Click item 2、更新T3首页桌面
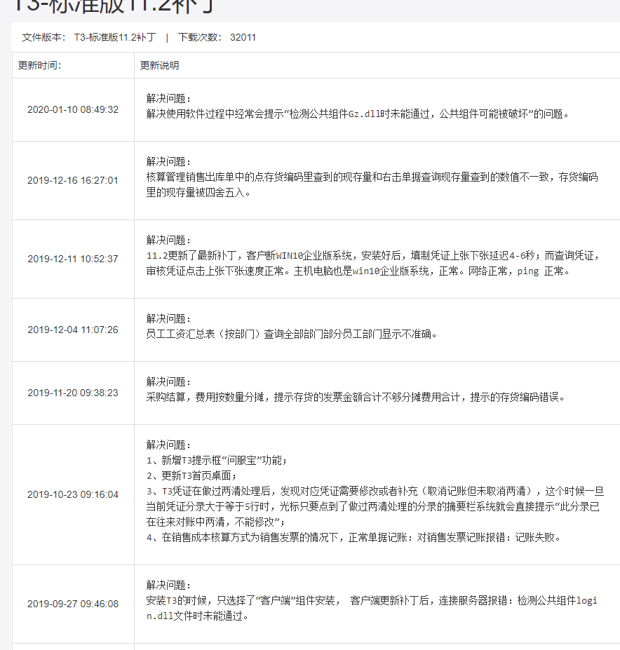 [x=191, y=475]
